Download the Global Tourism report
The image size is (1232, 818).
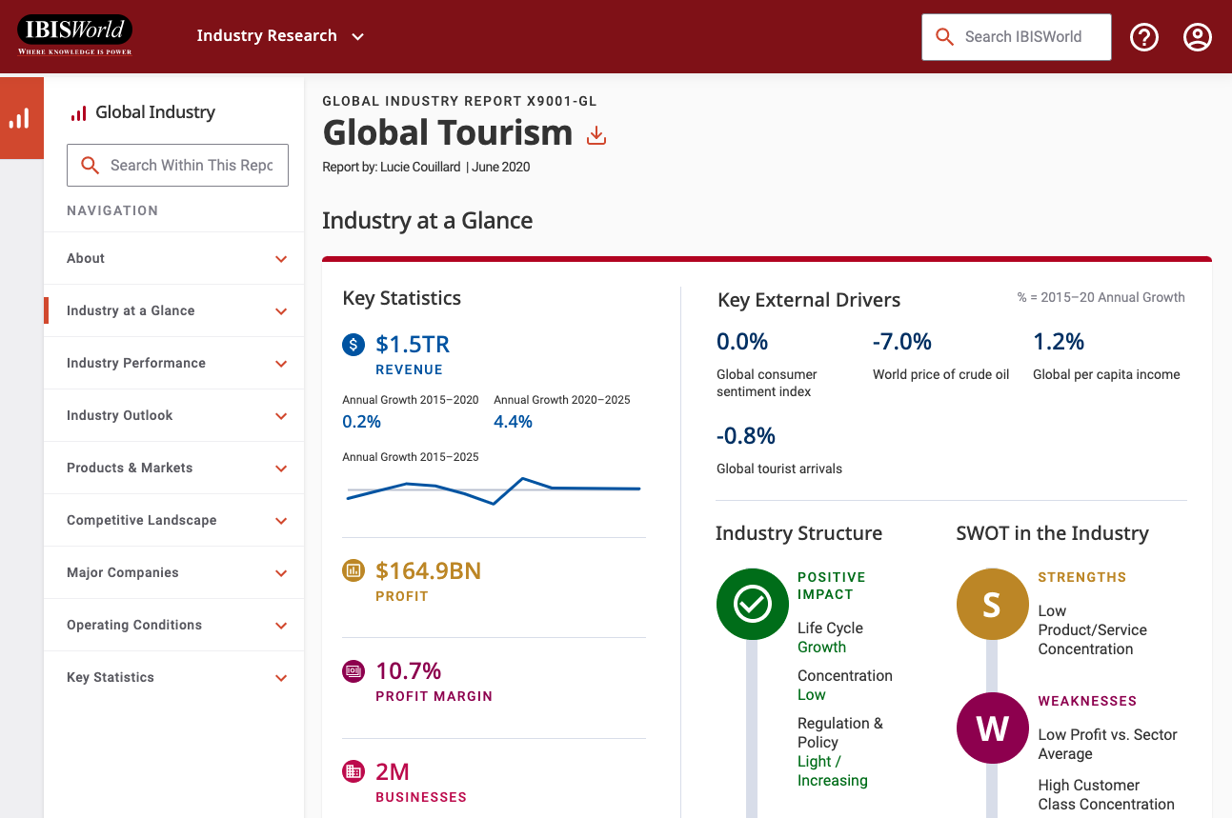(x=596, y=135)
